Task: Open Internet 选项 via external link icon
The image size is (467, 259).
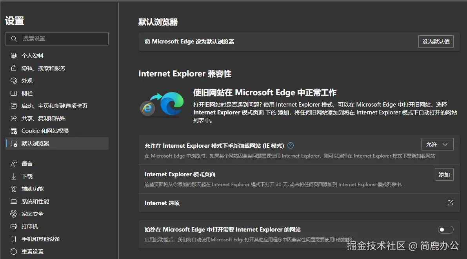Action: pyautogui.click(x=450, y=203)
